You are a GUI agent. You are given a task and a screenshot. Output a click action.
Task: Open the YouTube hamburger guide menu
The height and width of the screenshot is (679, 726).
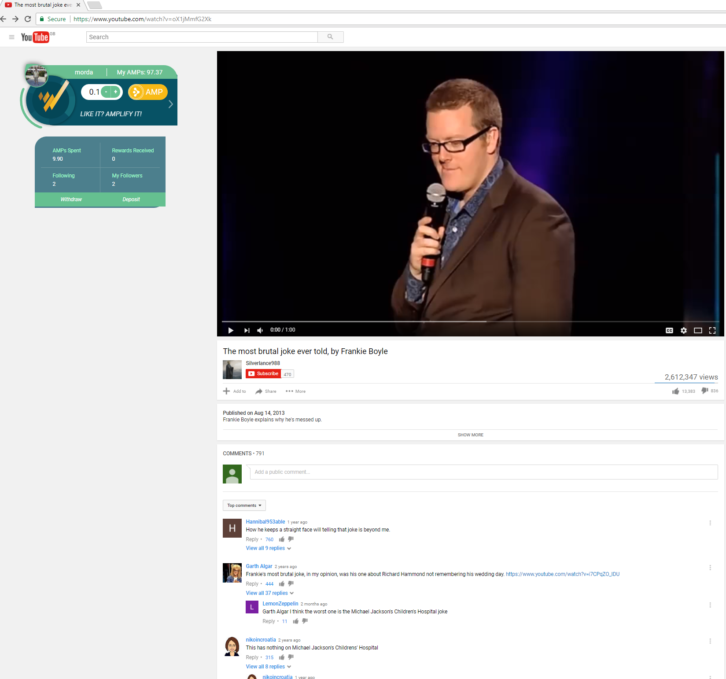tap(11, 37)
